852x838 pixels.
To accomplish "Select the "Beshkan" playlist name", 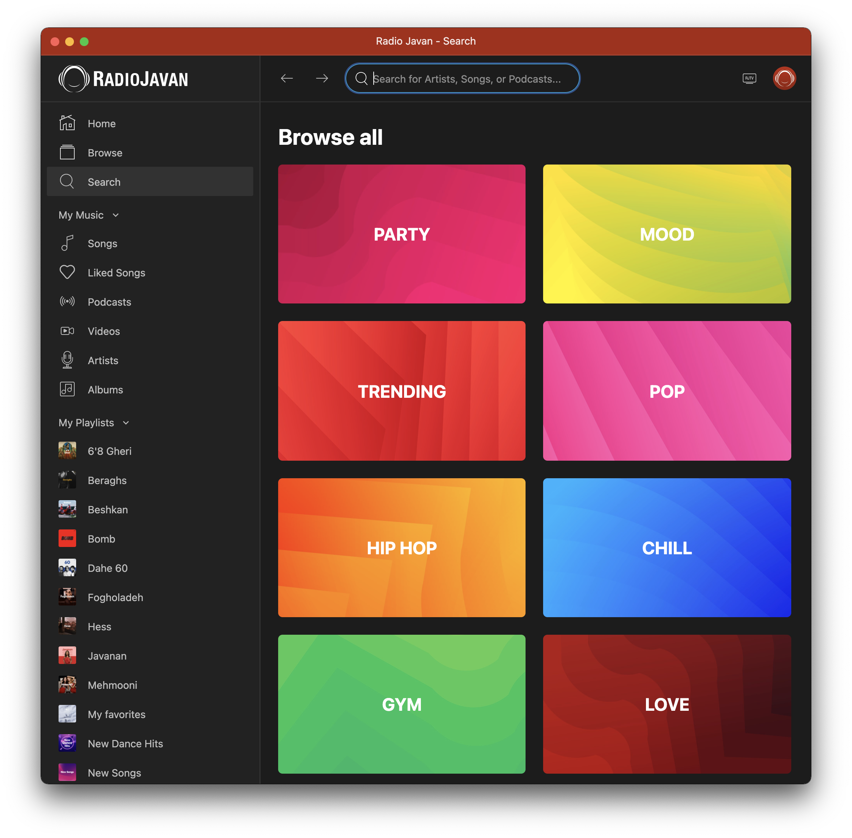I will coord(108,510).
